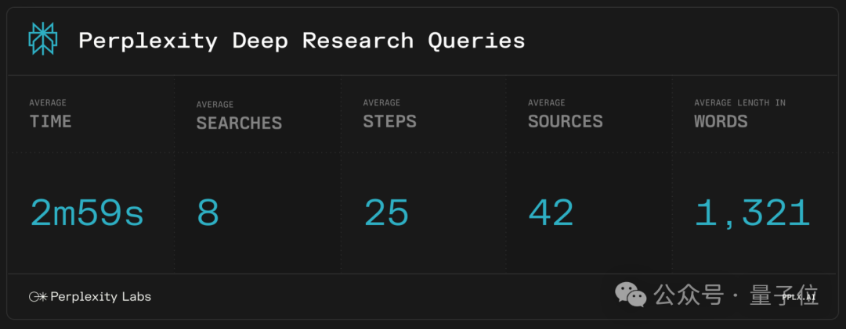Click the searches value 8
Viewport: 846px width, 329px height.
tap(208, 213)
